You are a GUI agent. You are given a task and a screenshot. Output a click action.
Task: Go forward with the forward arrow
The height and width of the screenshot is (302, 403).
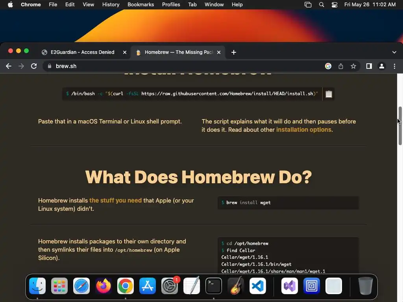[x=21, y=66]
